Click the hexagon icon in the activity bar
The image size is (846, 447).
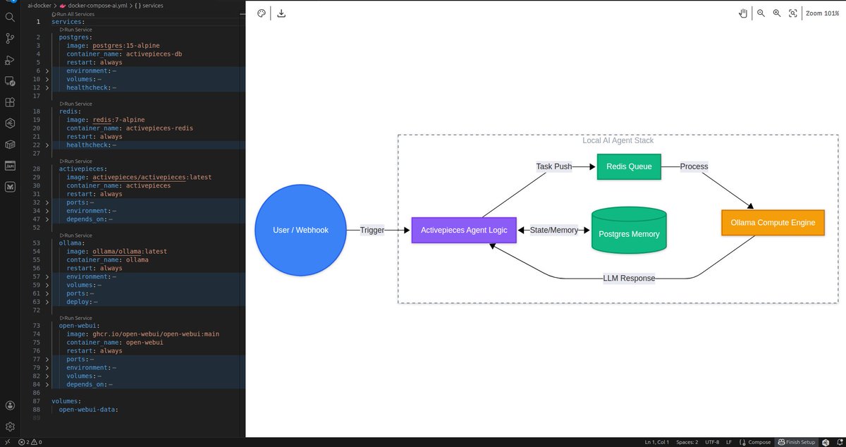pos(10,123)
